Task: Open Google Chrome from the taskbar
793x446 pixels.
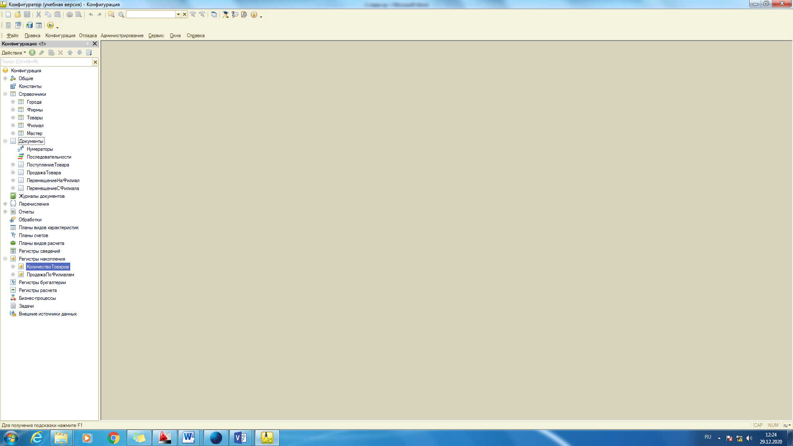Action: coord(113,438)
